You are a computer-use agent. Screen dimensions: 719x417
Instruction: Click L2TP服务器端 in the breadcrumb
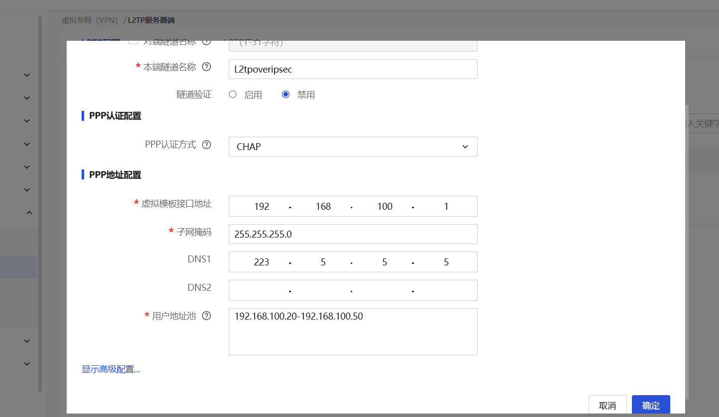click(x=151, y=20)
